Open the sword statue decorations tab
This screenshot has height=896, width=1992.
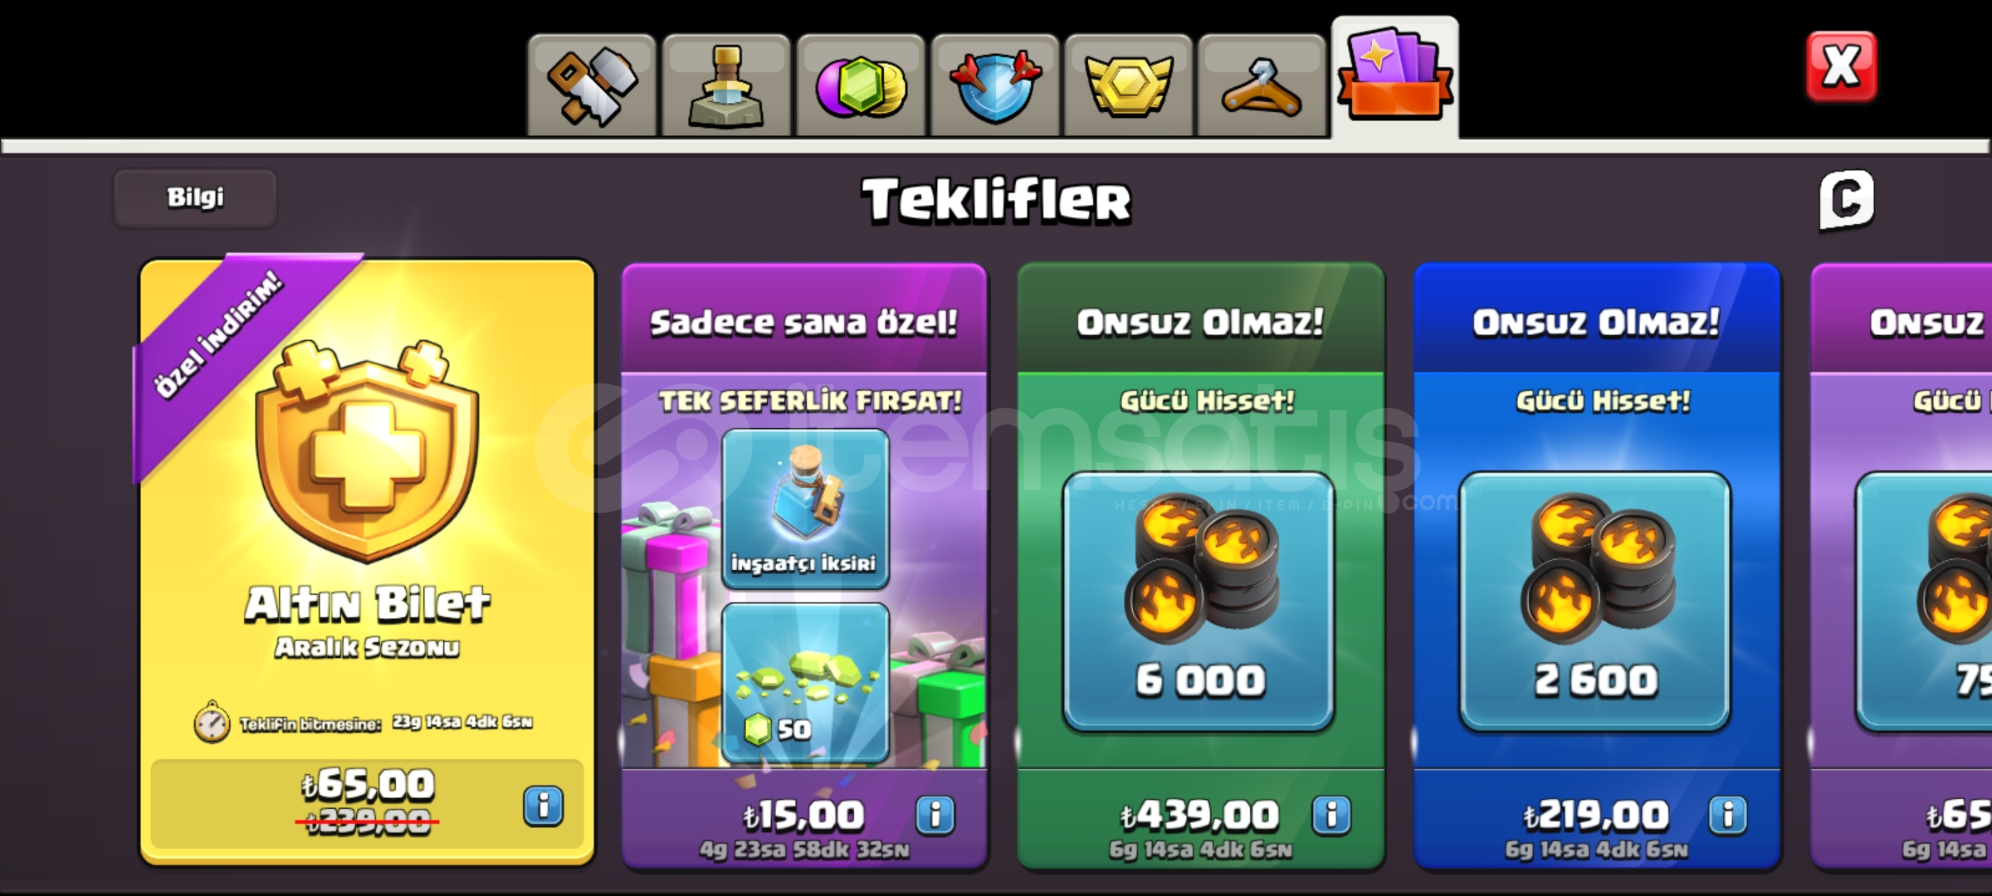click(726, 86)
